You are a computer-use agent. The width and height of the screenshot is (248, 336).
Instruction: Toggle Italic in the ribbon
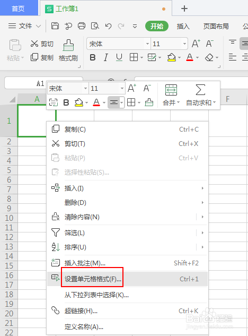point(105,57)
